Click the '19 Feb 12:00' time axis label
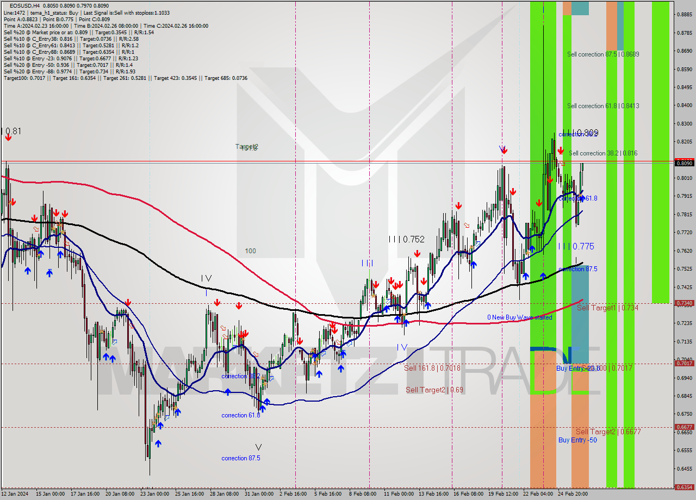696x500 pixels. (x=504, y=495)
